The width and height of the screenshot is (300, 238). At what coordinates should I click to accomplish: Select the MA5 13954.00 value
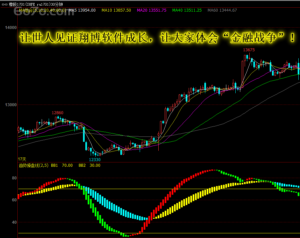point(82,10)
